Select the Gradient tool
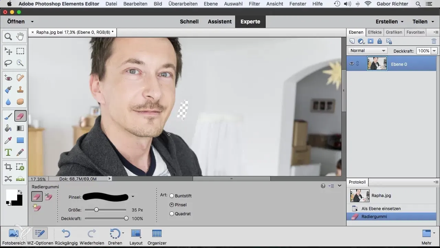The height and width of the screenshot is (248, 440). click(20, 128)
